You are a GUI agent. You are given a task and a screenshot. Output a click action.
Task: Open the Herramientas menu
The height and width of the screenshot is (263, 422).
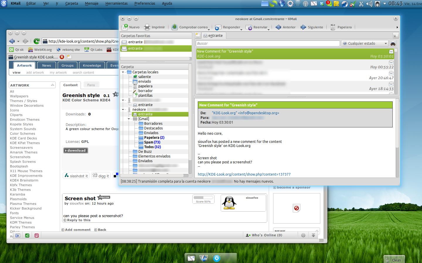click(x=116, y=4)
